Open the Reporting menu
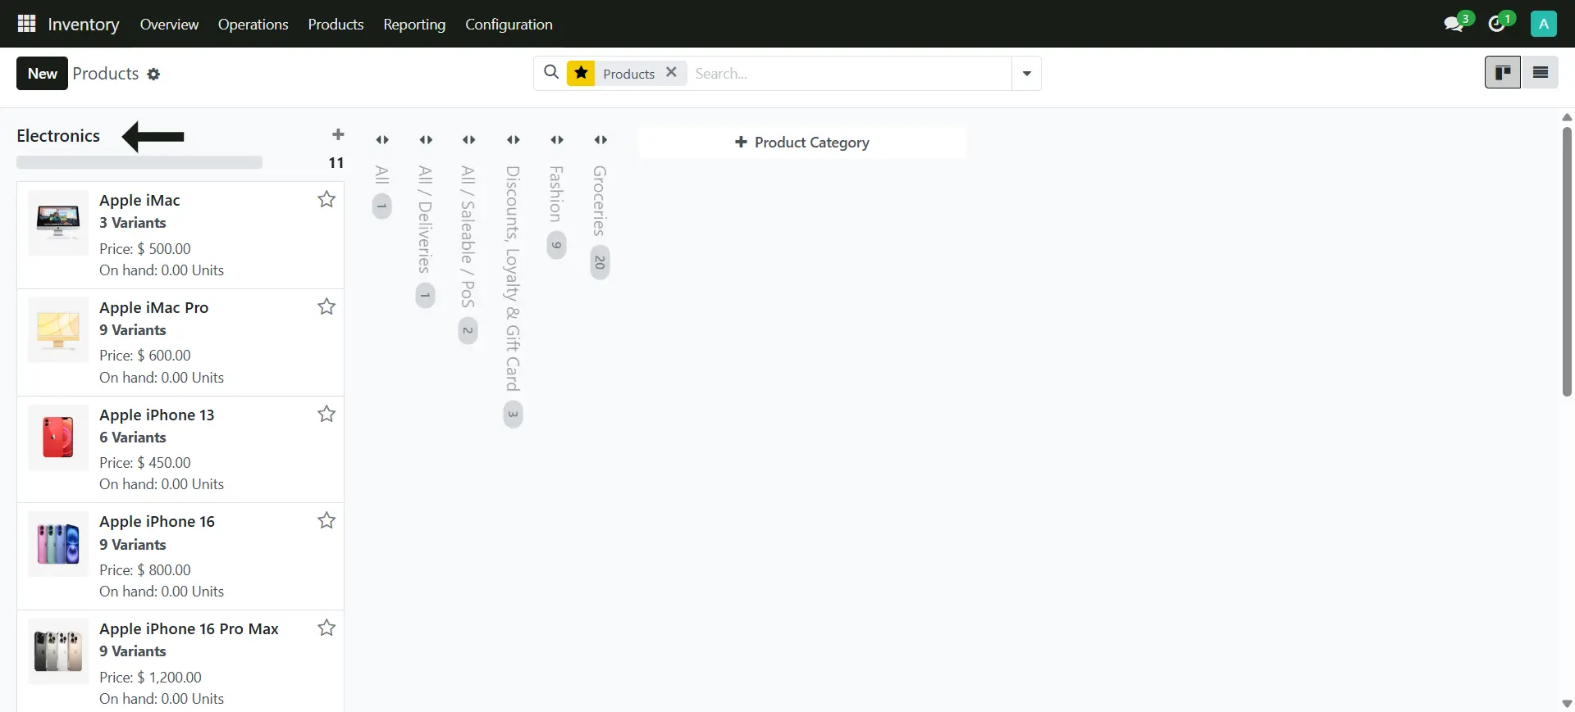 (x=414, y=24)
